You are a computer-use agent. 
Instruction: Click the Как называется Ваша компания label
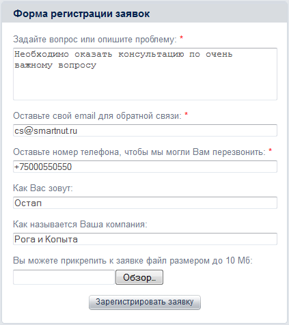[80, 225]
